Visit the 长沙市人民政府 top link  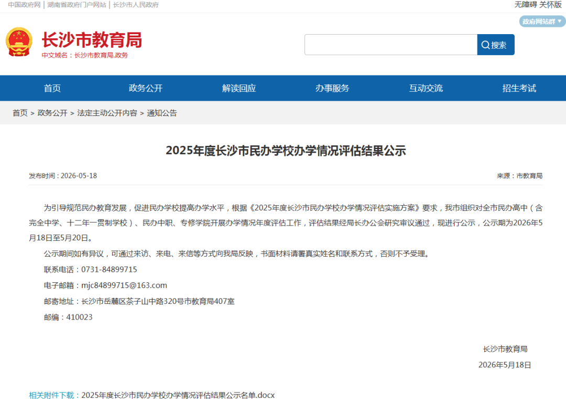(136, 5)
